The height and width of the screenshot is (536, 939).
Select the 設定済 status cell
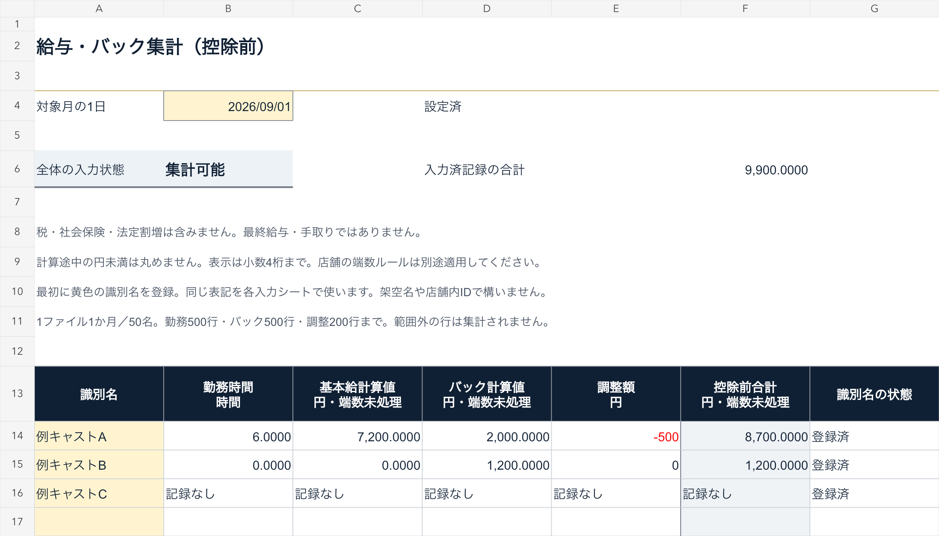[x=487, y=106]
